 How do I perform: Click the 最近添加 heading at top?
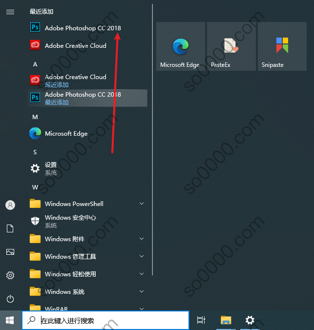click(x=42, y=12)
